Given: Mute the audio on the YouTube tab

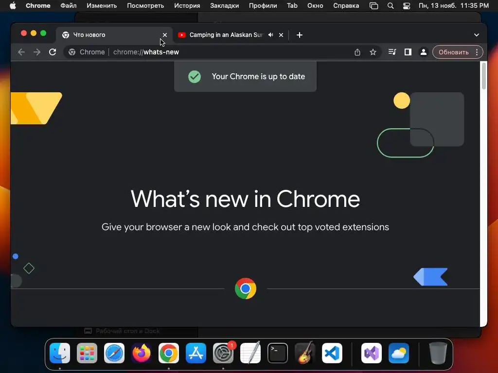Looking at the screenshot, I should [270, 35].
